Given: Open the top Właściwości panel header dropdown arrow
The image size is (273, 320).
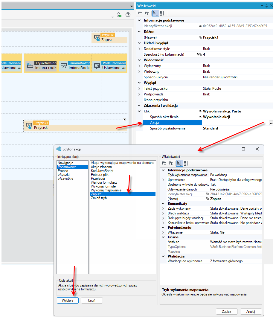Looking at the screenshot, I should coord(262,6).
